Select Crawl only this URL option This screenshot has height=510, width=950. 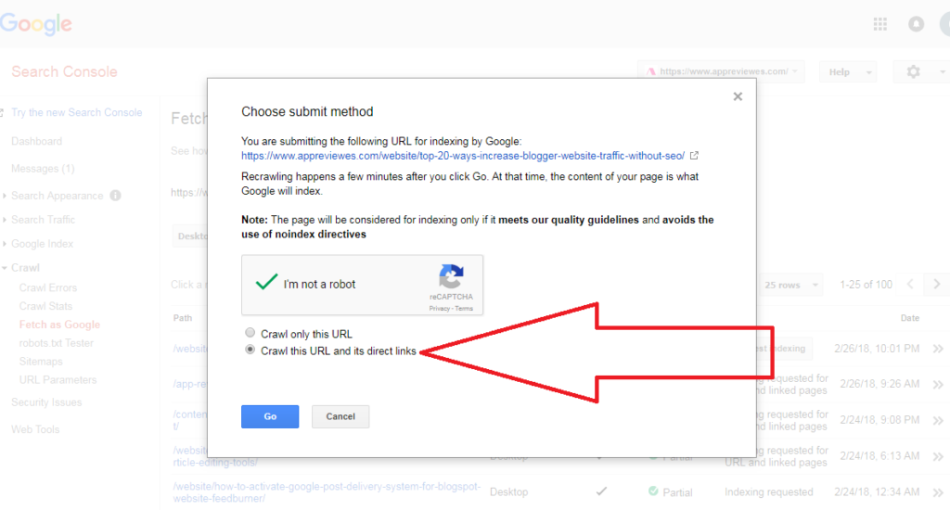click(250, 333)
